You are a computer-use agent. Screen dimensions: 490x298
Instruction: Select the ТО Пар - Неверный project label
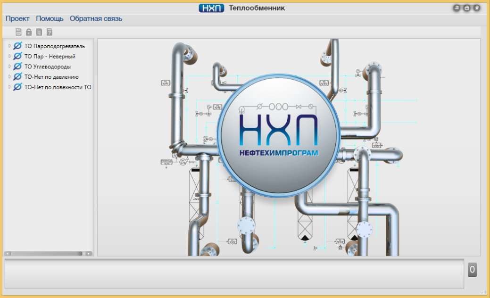click(x=50, y=57)
